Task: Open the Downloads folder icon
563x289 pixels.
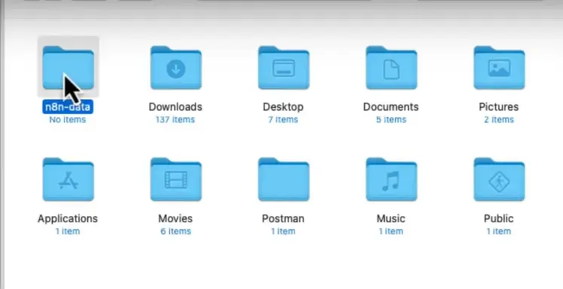Action: pyautogui.click(x=176, y=68)
